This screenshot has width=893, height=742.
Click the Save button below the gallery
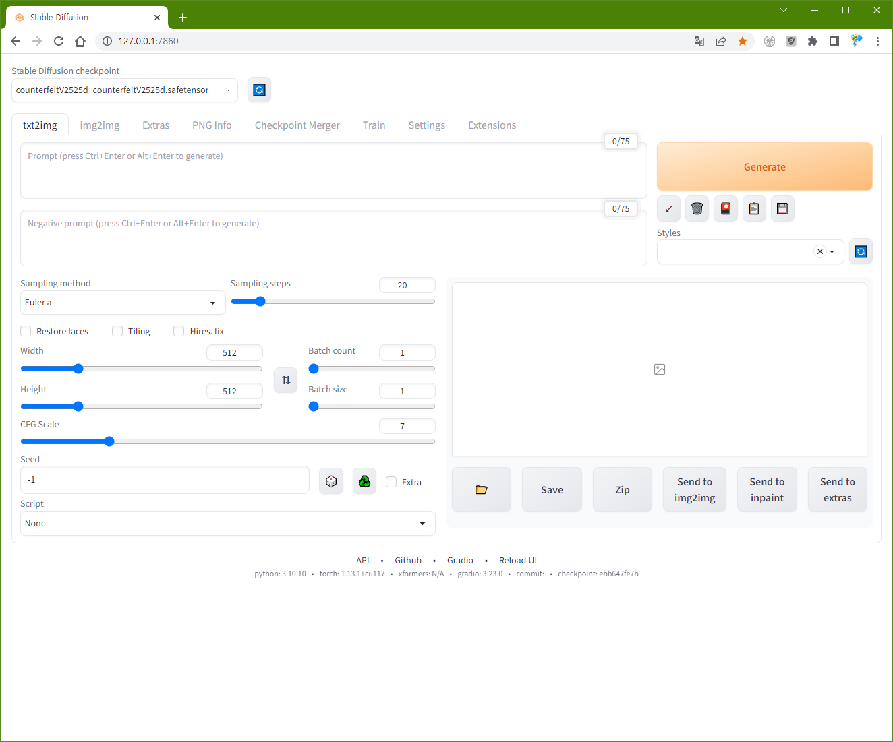coord(552,490)
